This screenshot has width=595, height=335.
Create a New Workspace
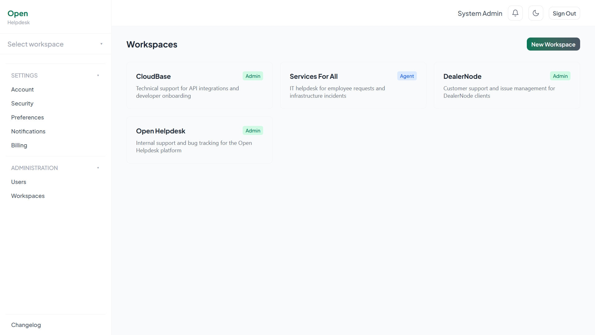point(553,44)
